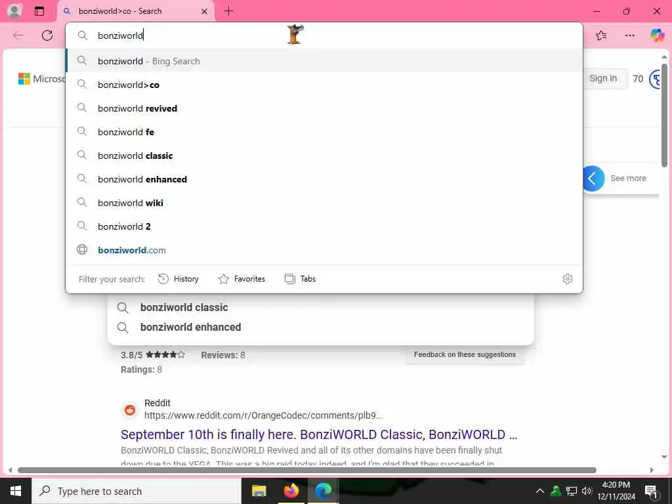Click the taskbar search box
The width and height of the screenshot is (672, 504).
[136, 491]
